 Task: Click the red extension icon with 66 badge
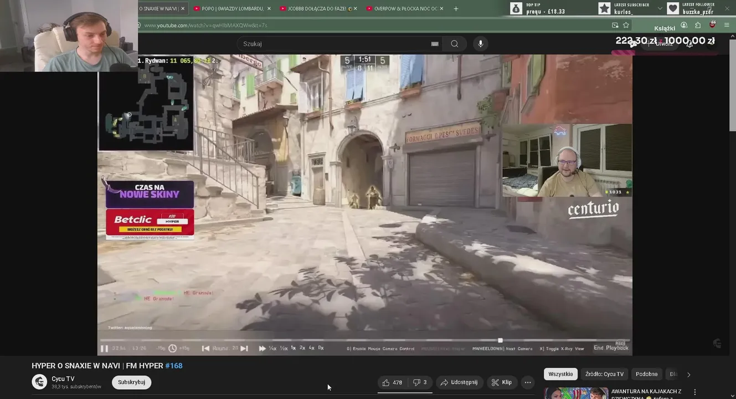pos(712,25)
